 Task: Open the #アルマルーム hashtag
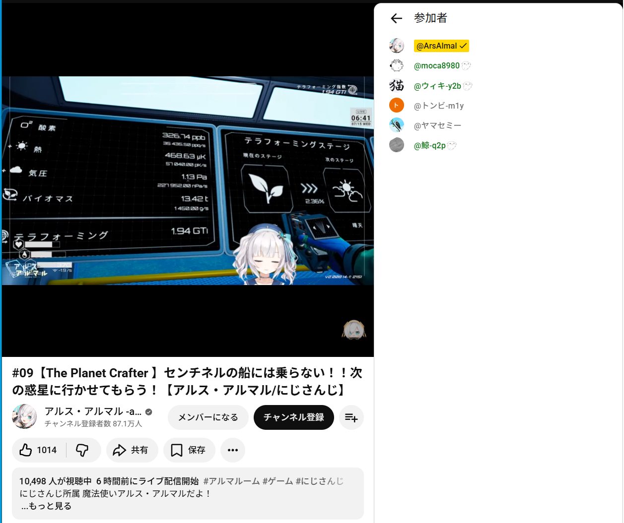coord(231,481)
